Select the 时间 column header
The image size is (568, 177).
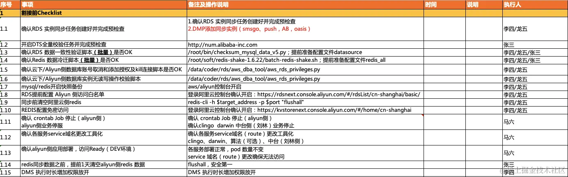coord(444,5)
